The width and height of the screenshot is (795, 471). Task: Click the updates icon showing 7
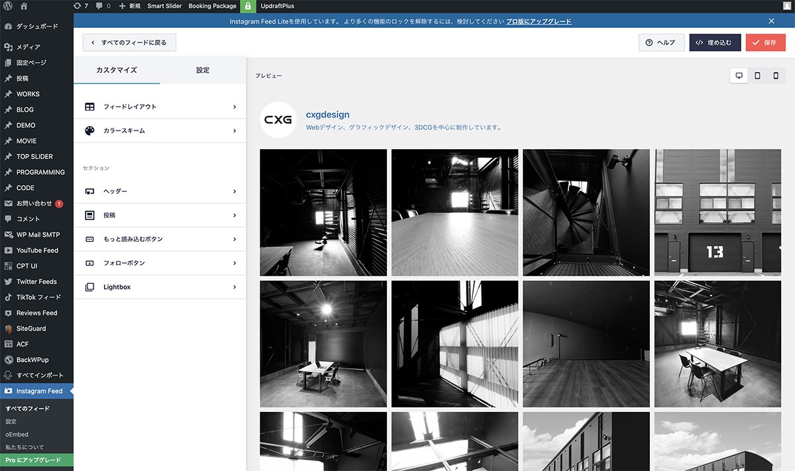pos(81,6)
